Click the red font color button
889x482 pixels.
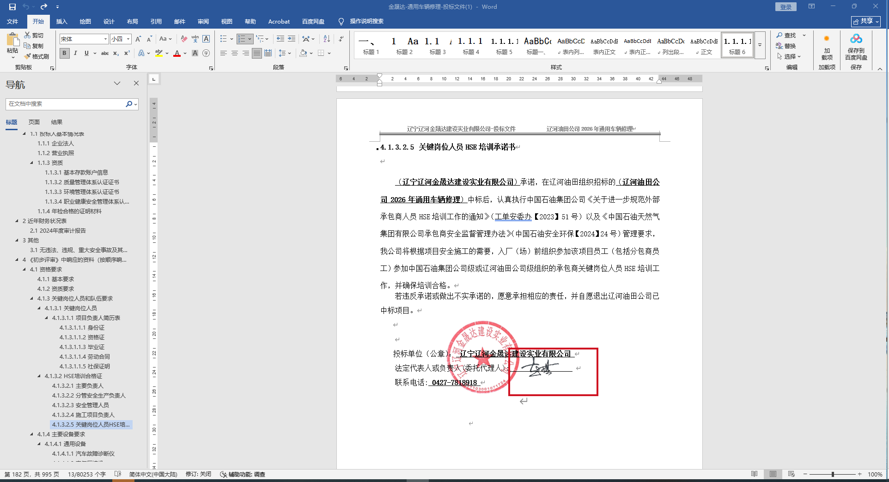[x=177, y=53]
